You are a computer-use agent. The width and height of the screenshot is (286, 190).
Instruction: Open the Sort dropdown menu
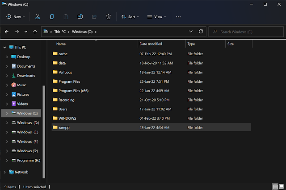coord(130,17)
